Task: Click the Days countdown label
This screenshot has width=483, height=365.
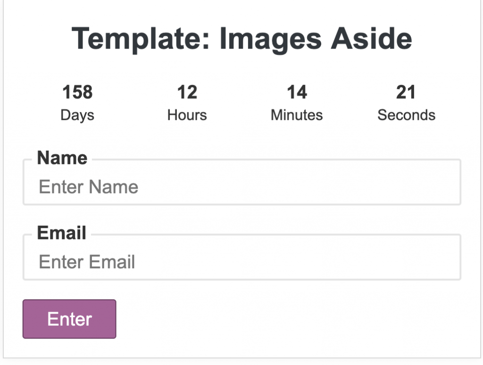Action: coord(77,115)
